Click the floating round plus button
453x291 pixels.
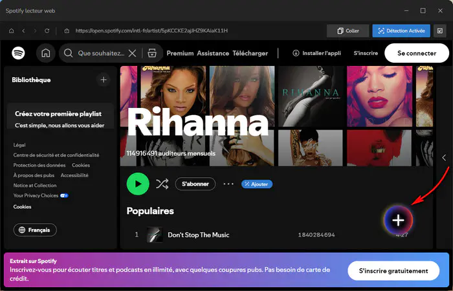[x=398, y=221]
